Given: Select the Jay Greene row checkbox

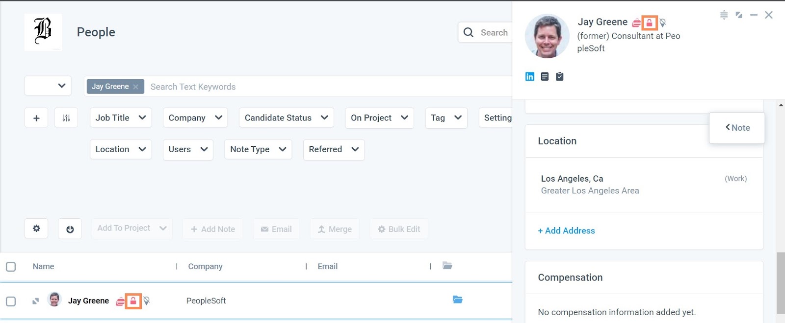Looking at the screenshot, I should tap(11, 301).
